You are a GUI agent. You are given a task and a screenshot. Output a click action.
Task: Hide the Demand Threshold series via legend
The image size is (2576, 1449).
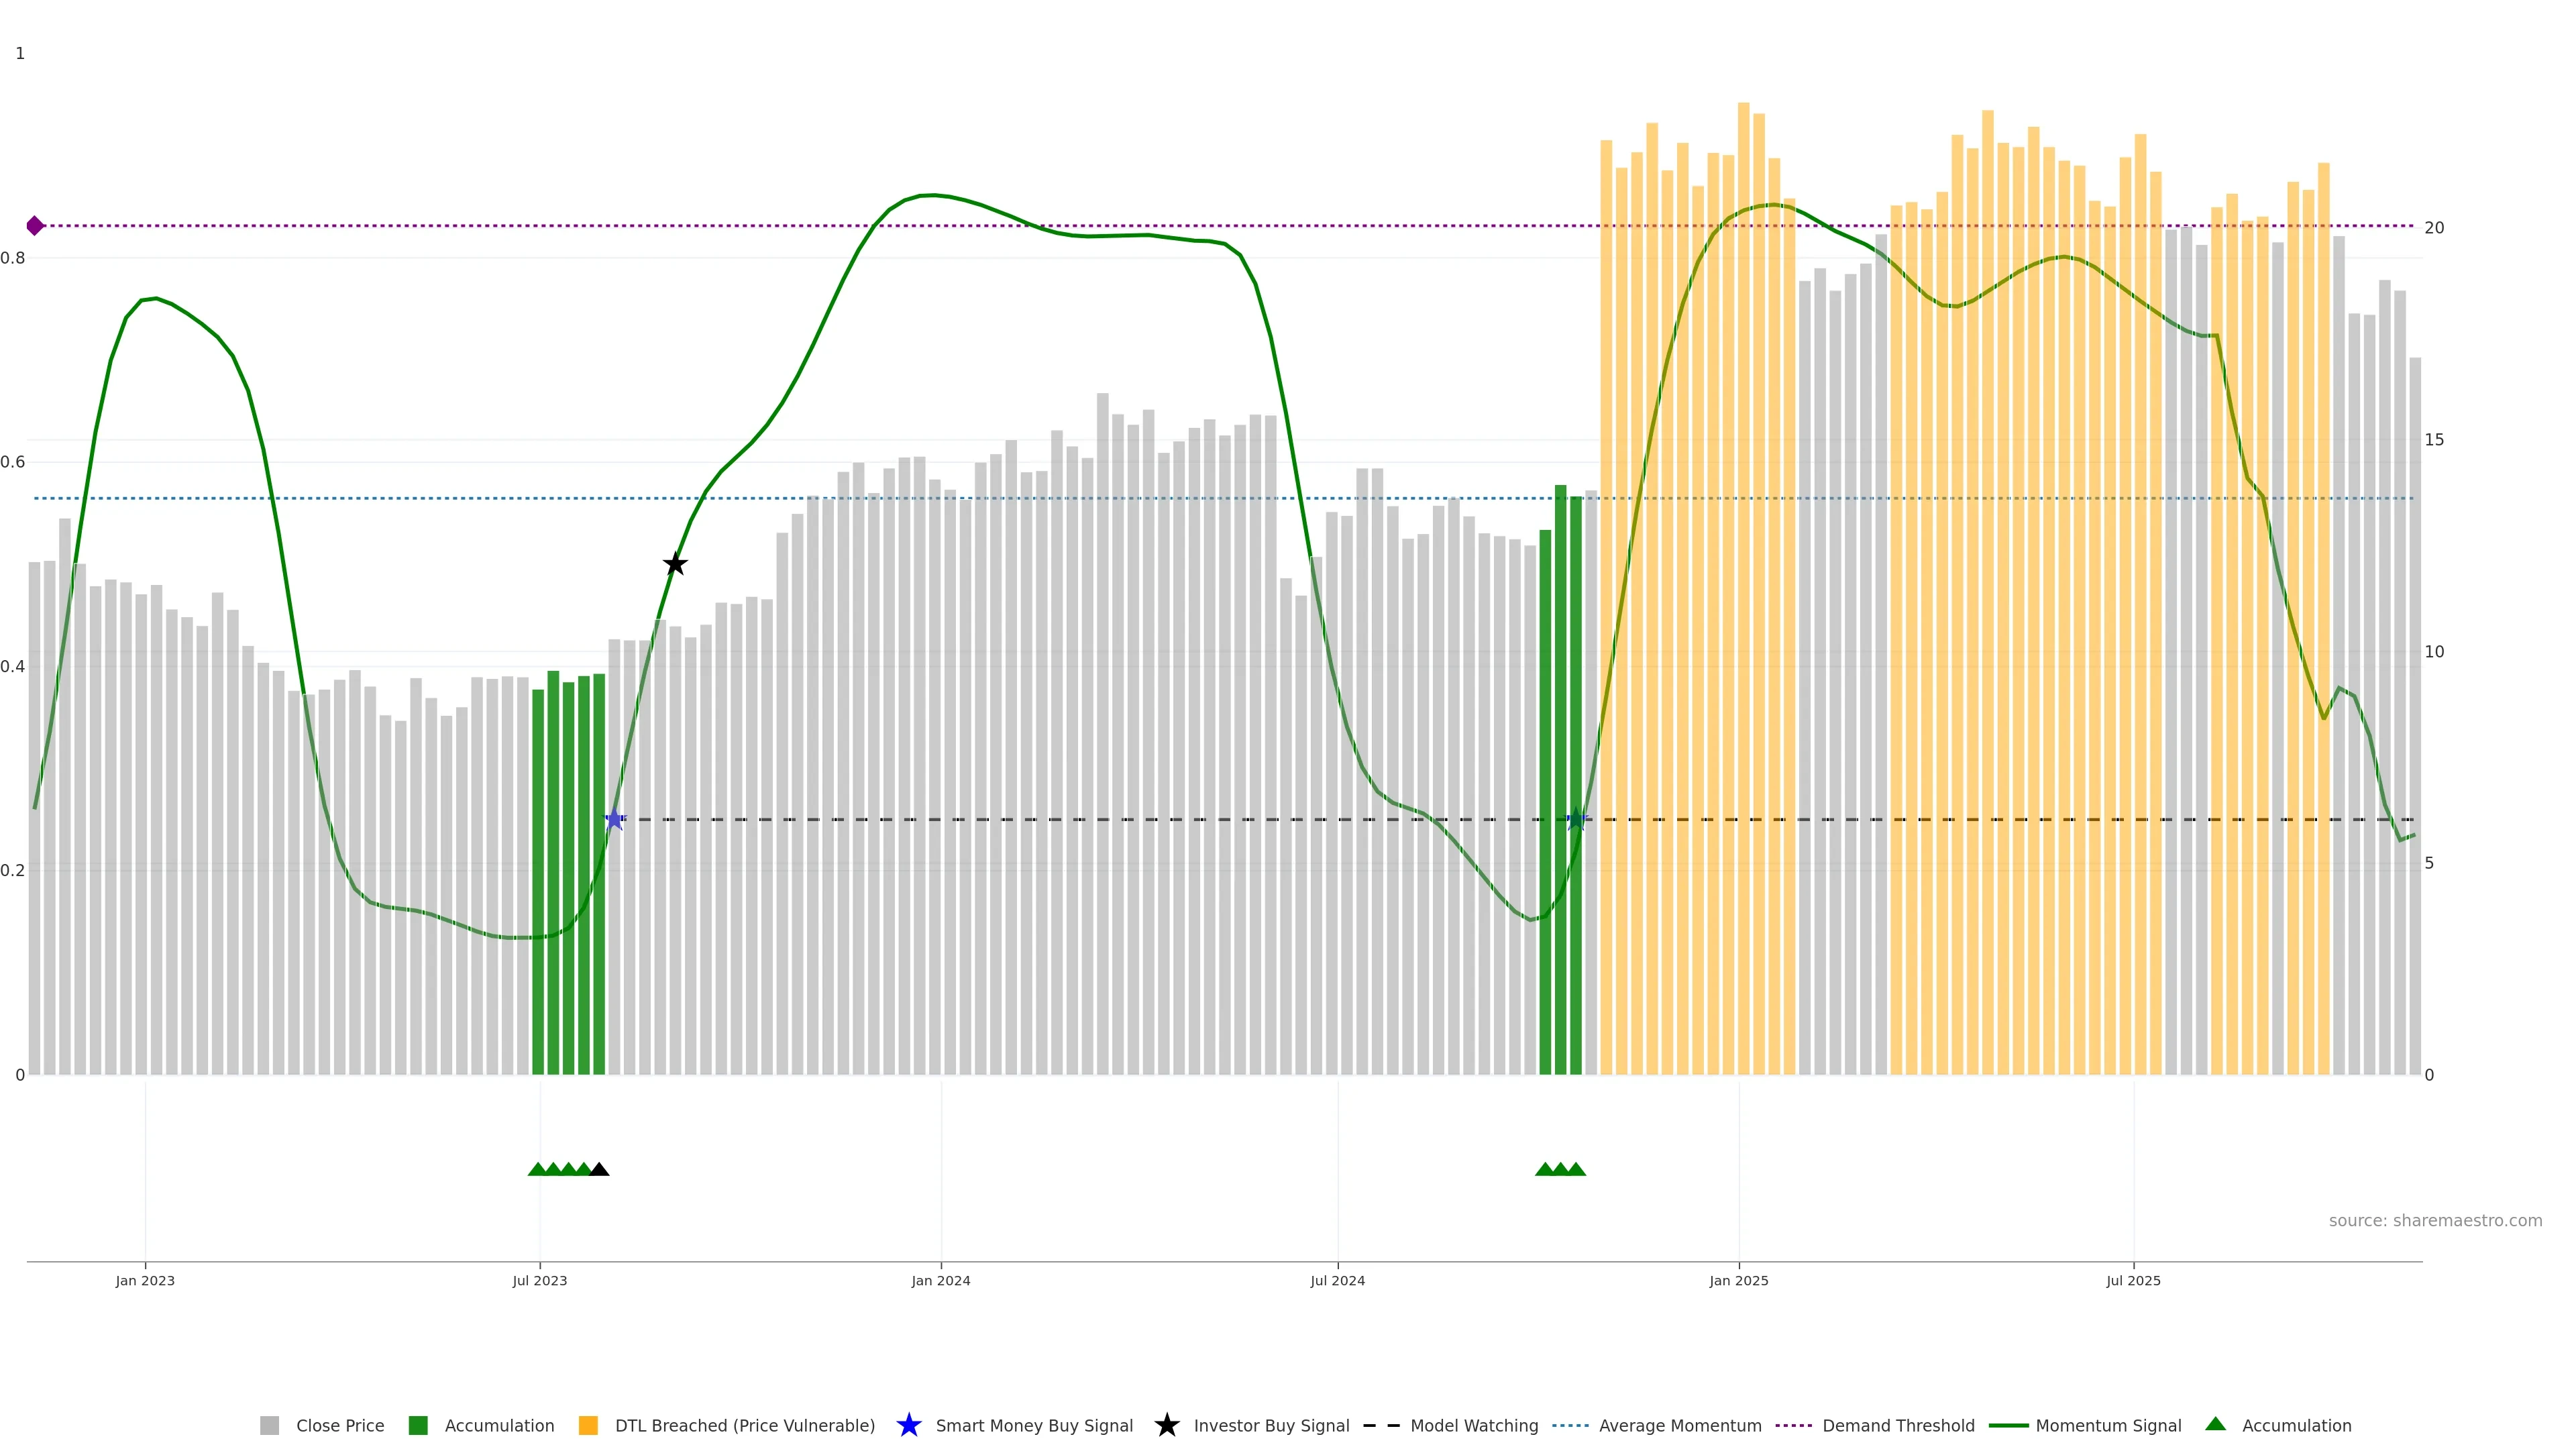(x=1897, y=1425)
